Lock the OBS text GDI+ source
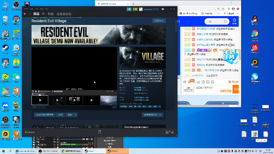Screen dimensions: 274x154 coord(58,139)
